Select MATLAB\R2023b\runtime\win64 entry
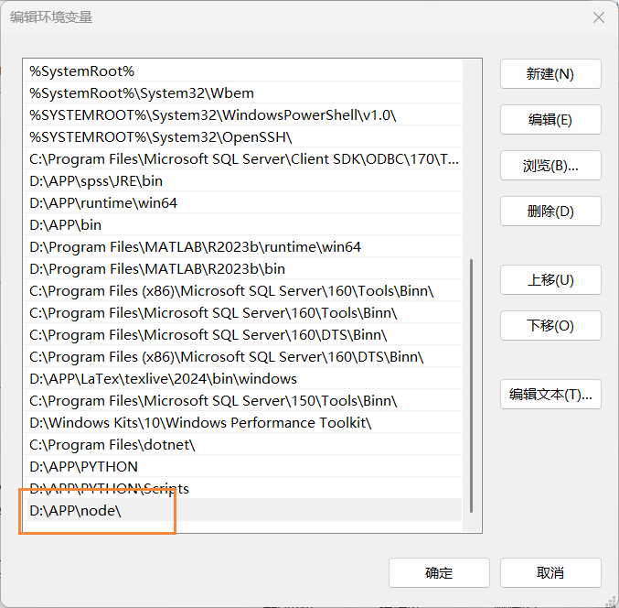Viewport: 619px width, 608px height. coord(243,247)
